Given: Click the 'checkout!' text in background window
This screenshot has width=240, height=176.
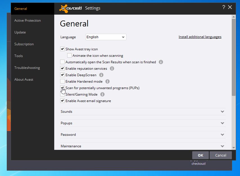Looking at the screenshot, I should coord(198,164).
